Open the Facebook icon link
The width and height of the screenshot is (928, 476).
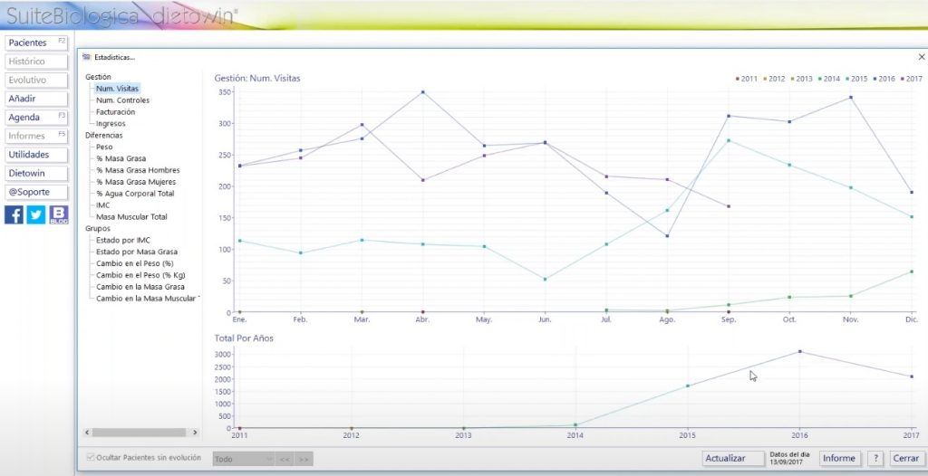(14, 214)
